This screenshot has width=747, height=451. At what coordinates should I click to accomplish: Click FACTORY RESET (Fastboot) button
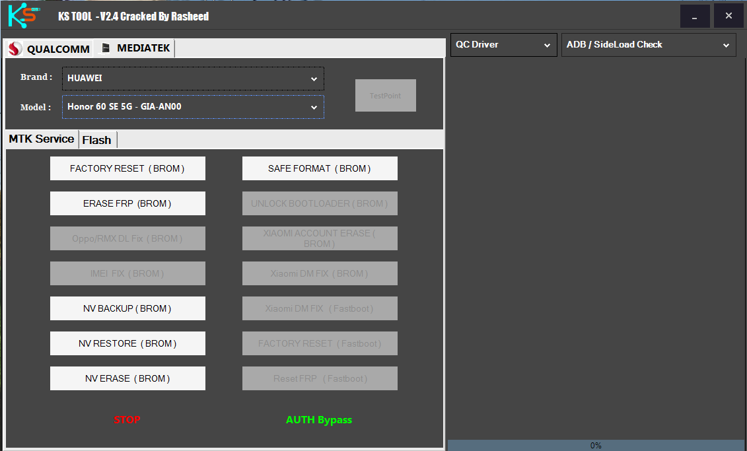click(320, 343)
